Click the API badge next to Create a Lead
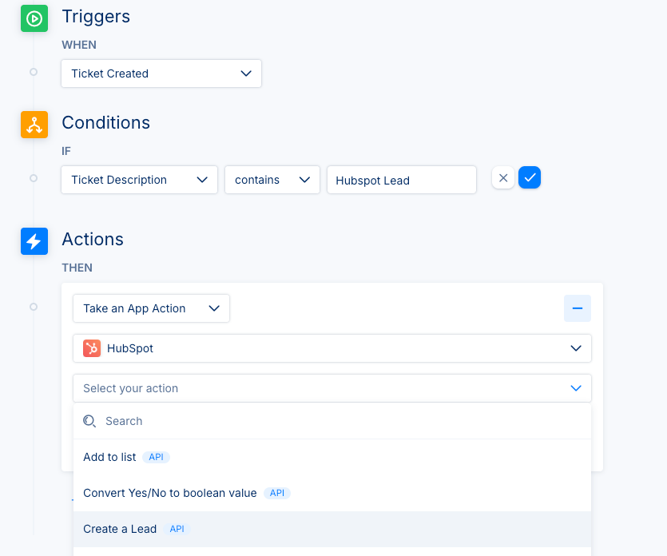Image resolution: width=667 pixels, height=556 pixels. coord(177,529)
